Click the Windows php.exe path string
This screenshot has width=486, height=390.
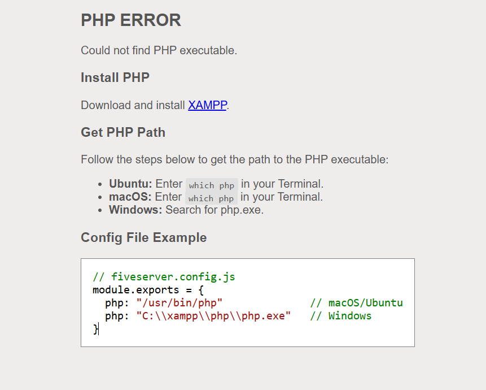(x=213, y=316)
